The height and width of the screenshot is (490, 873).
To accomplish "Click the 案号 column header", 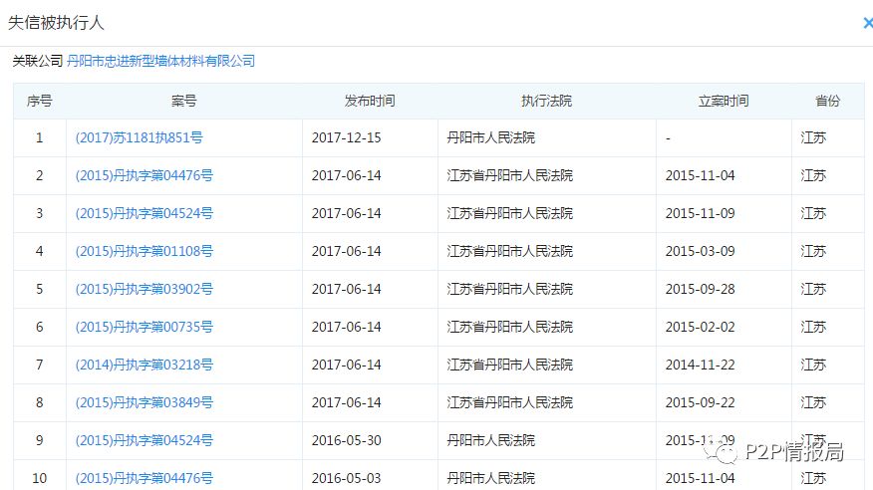I will [x=183, y=101].
